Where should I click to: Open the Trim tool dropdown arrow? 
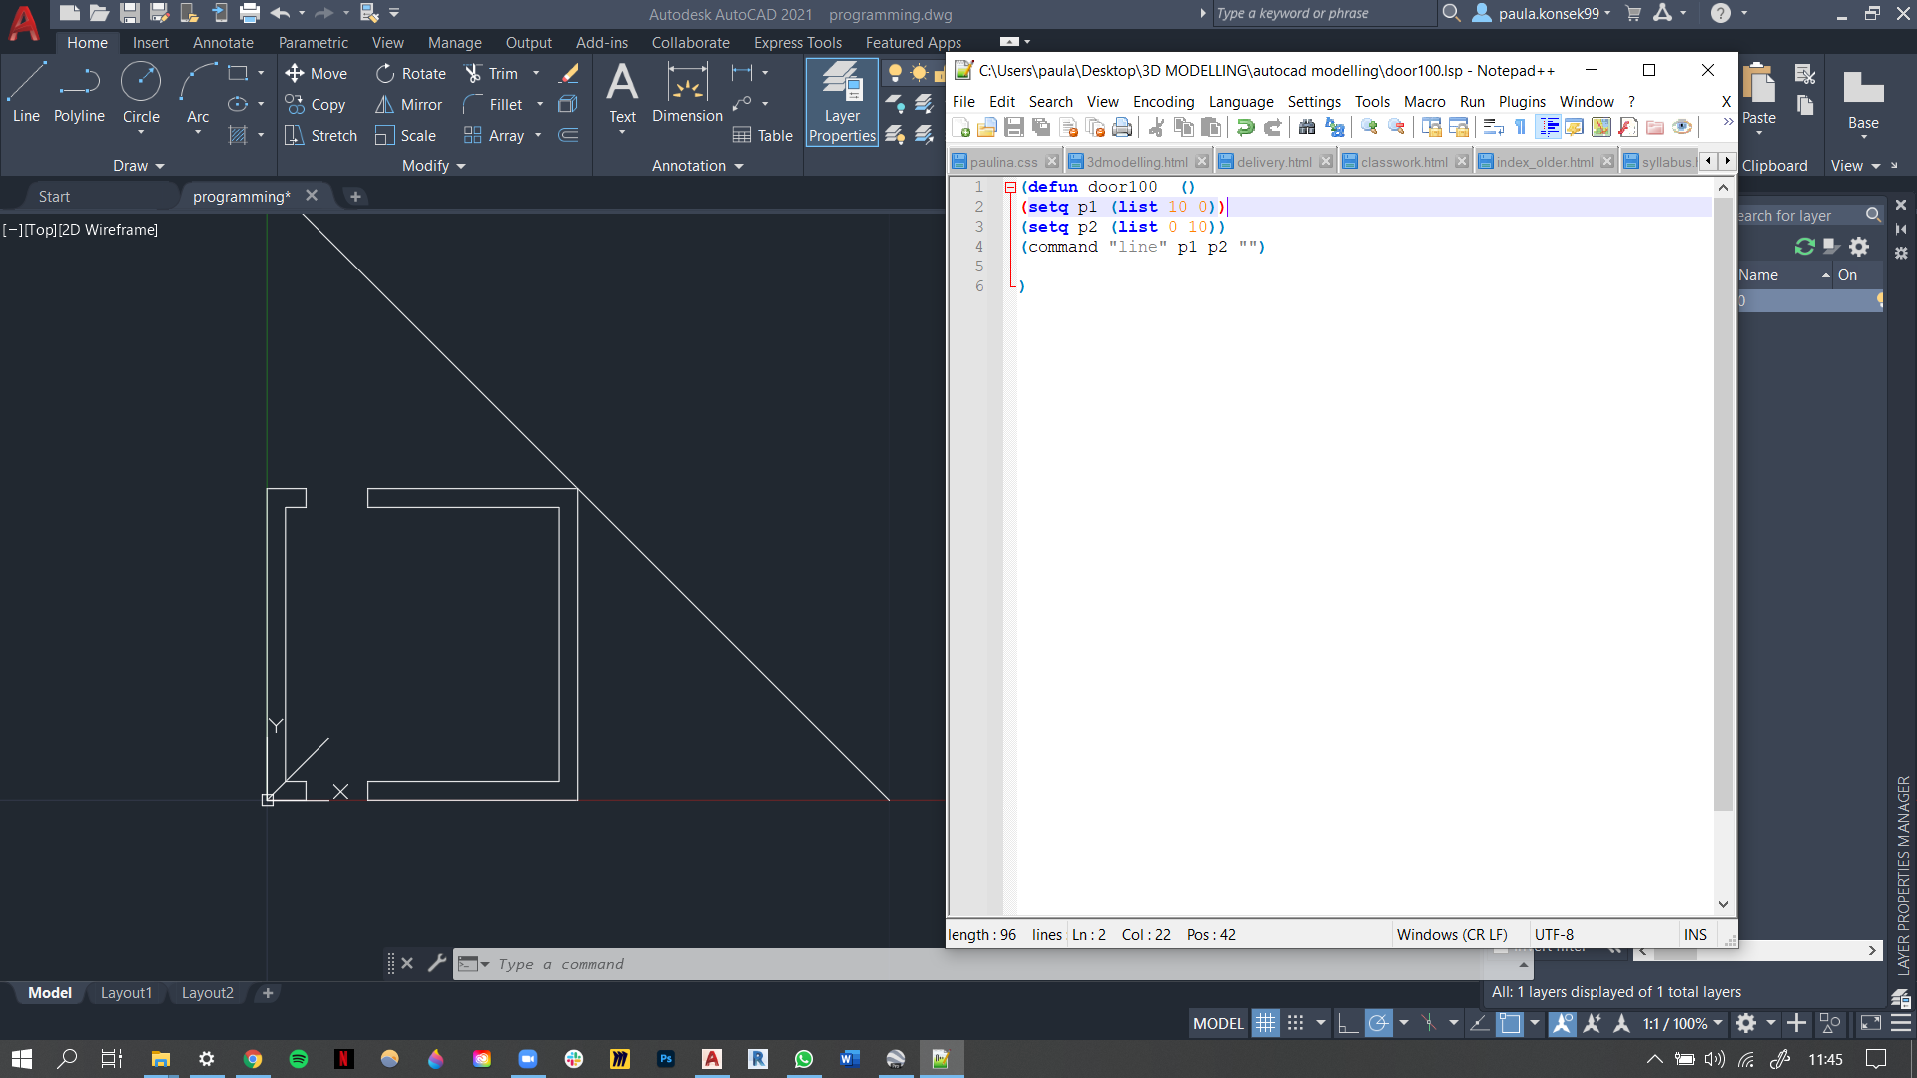point(536,74)
